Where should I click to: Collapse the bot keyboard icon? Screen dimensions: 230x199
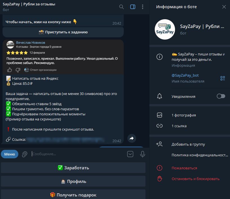coord(130,154)
